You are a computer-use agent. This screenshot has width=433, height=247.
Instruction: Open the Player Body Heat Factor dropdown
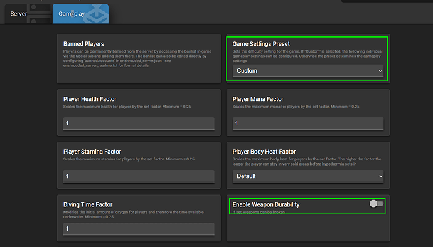tap(308, 176)
